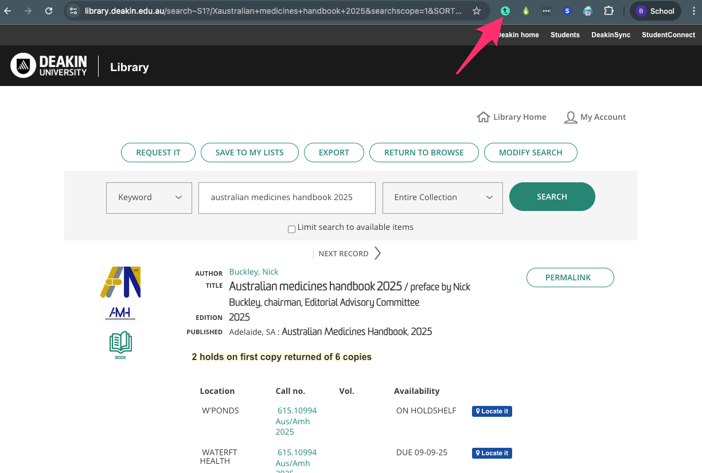Click the browser reload page icon
The image size is (702, 473).
(49, 11)
